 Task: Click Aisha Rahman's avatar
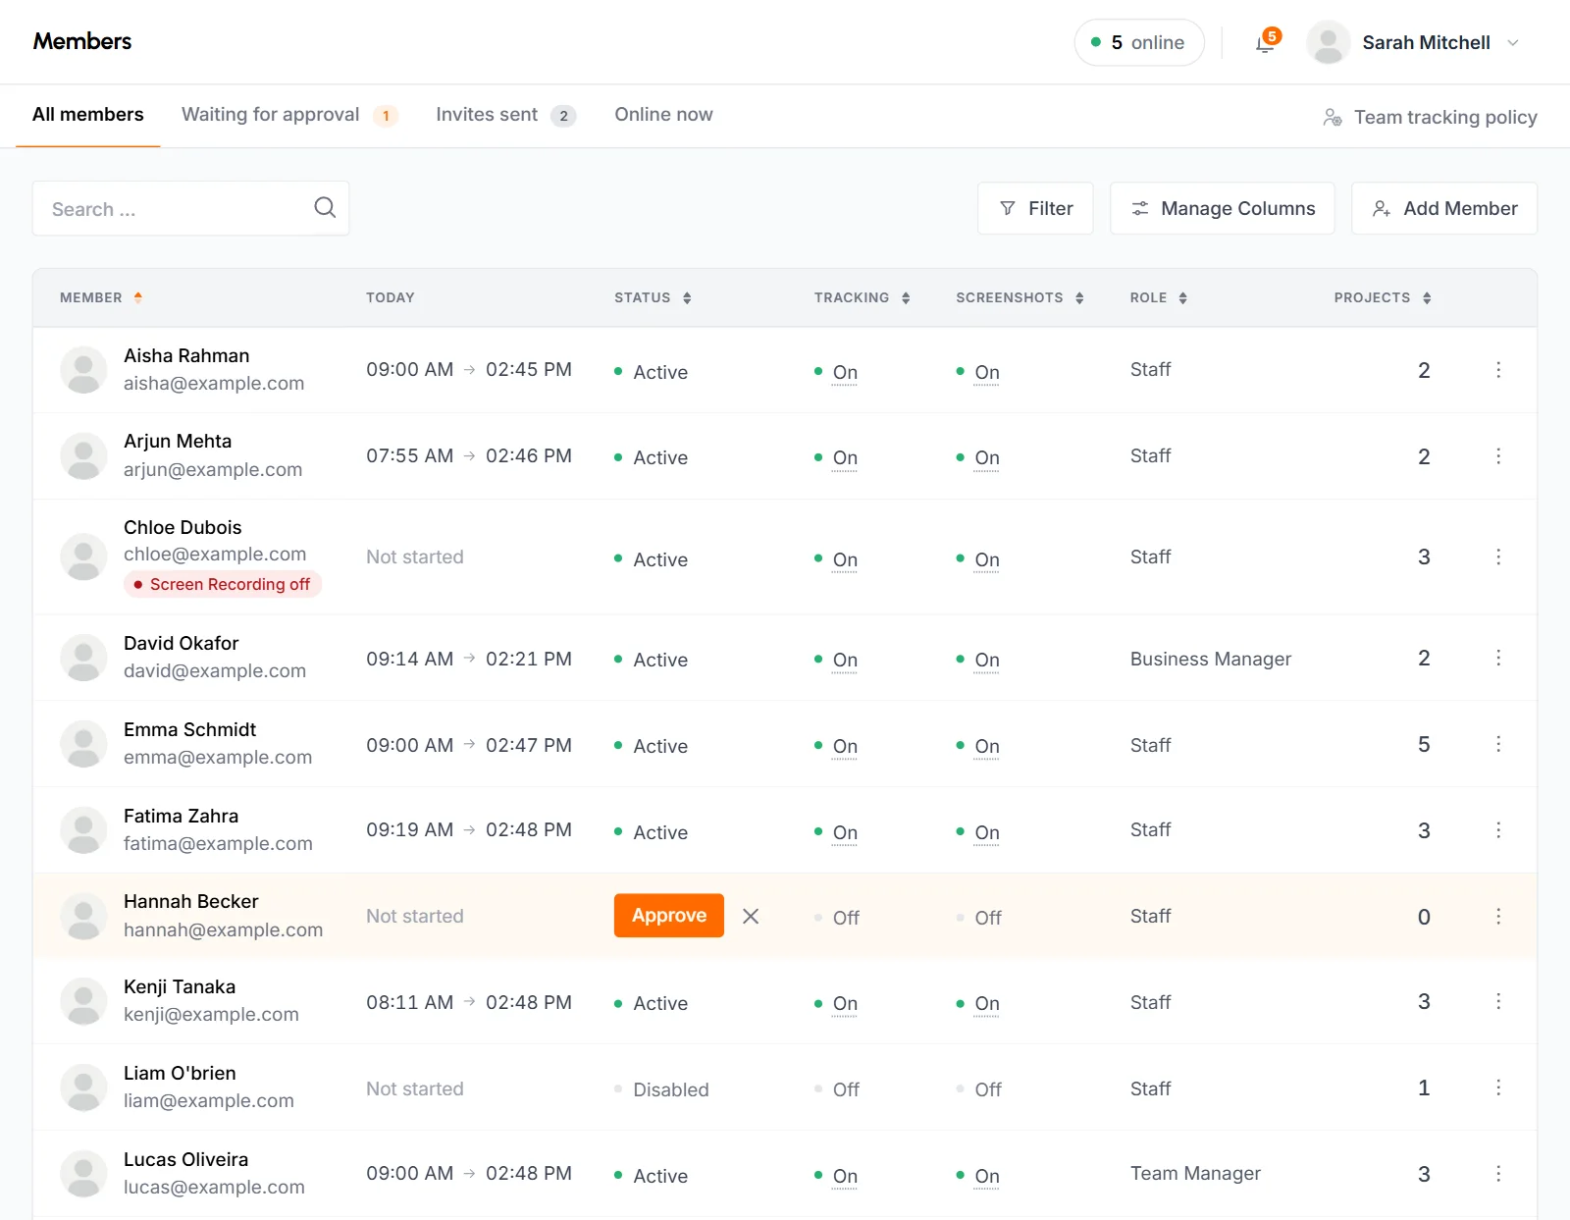click(x=84, y=370)
